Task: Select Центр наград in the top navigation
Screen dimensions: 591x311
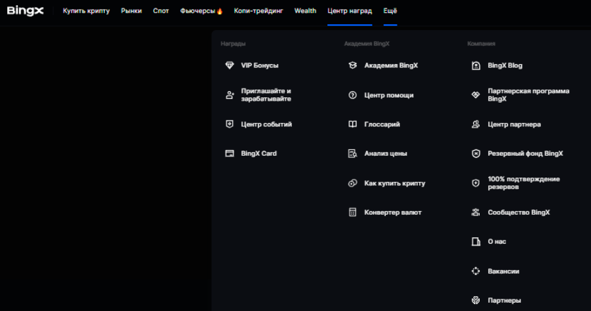Action: click(x=350, y=11)
